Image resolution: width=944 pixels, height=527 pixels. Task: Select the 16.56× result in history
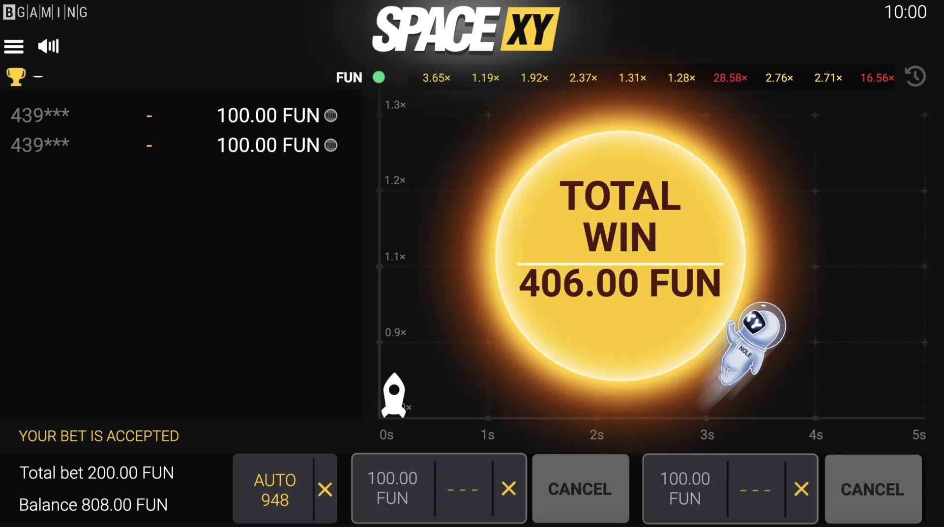point(877,78)
